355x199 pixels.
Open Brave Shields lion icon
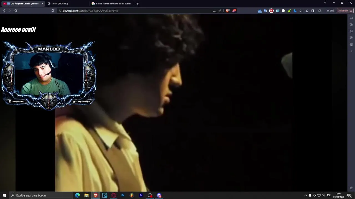(227, 11)
